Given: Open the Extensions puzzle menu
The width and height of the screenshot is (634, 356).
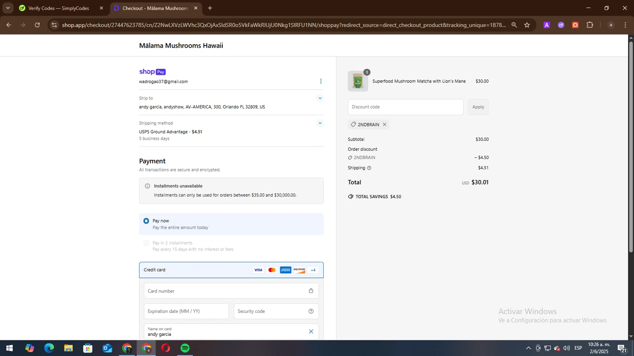Looking at the screenshot, I should (x=590, y=25).
